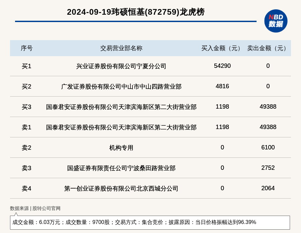
Task: Click the NBD数据 round logo
Action: point(276,21)
